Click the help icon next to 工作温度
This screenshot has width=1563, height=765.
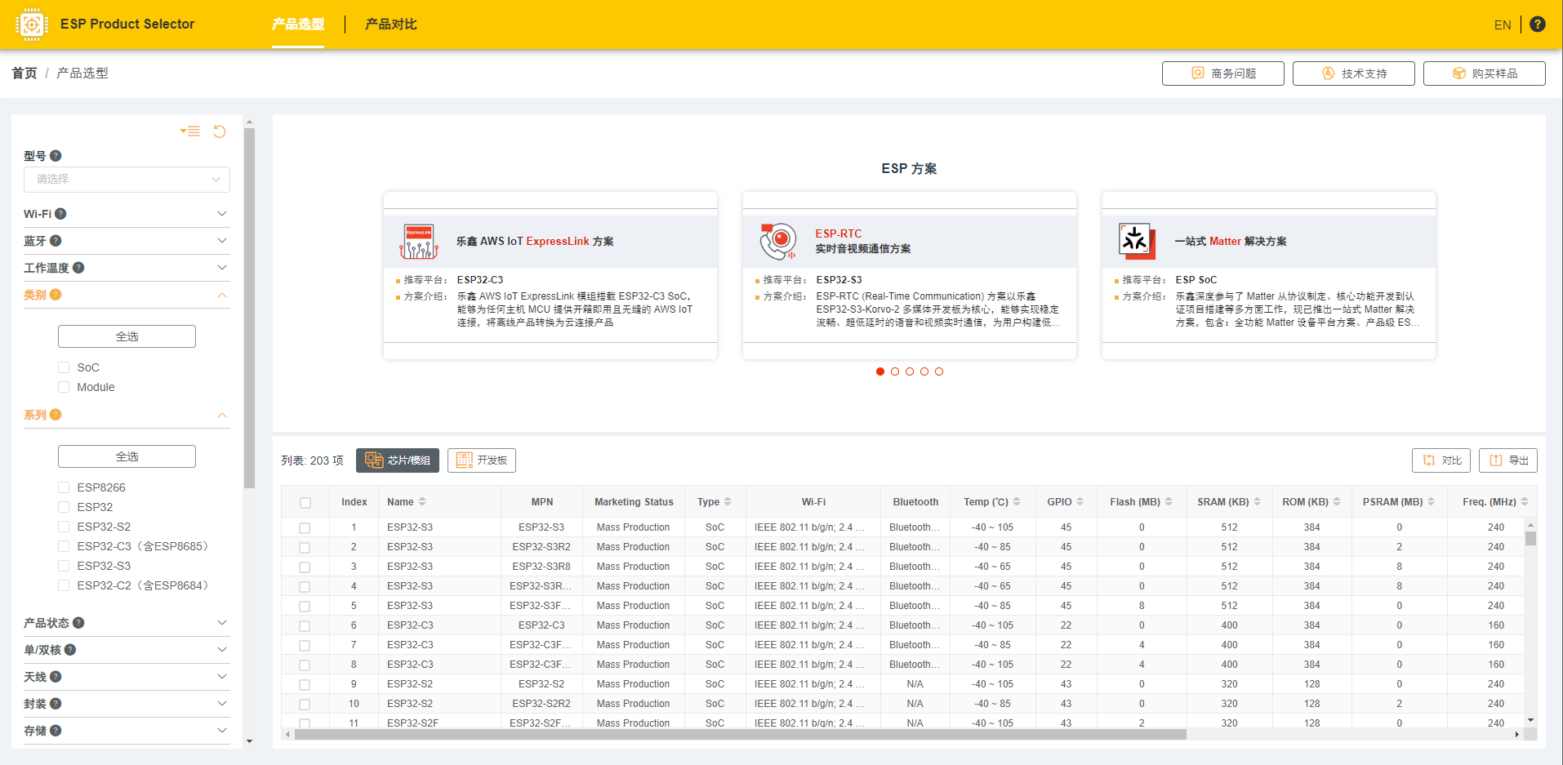click(x=78, y=268)
